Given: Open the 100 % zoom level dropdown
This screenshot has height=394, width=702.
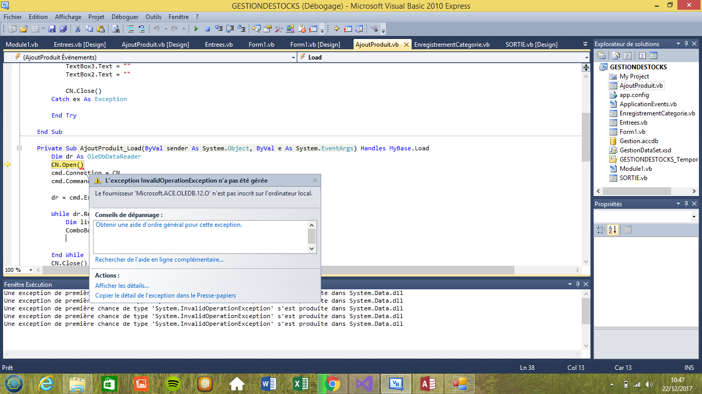Looking at the screenshot, I should 30,270.
